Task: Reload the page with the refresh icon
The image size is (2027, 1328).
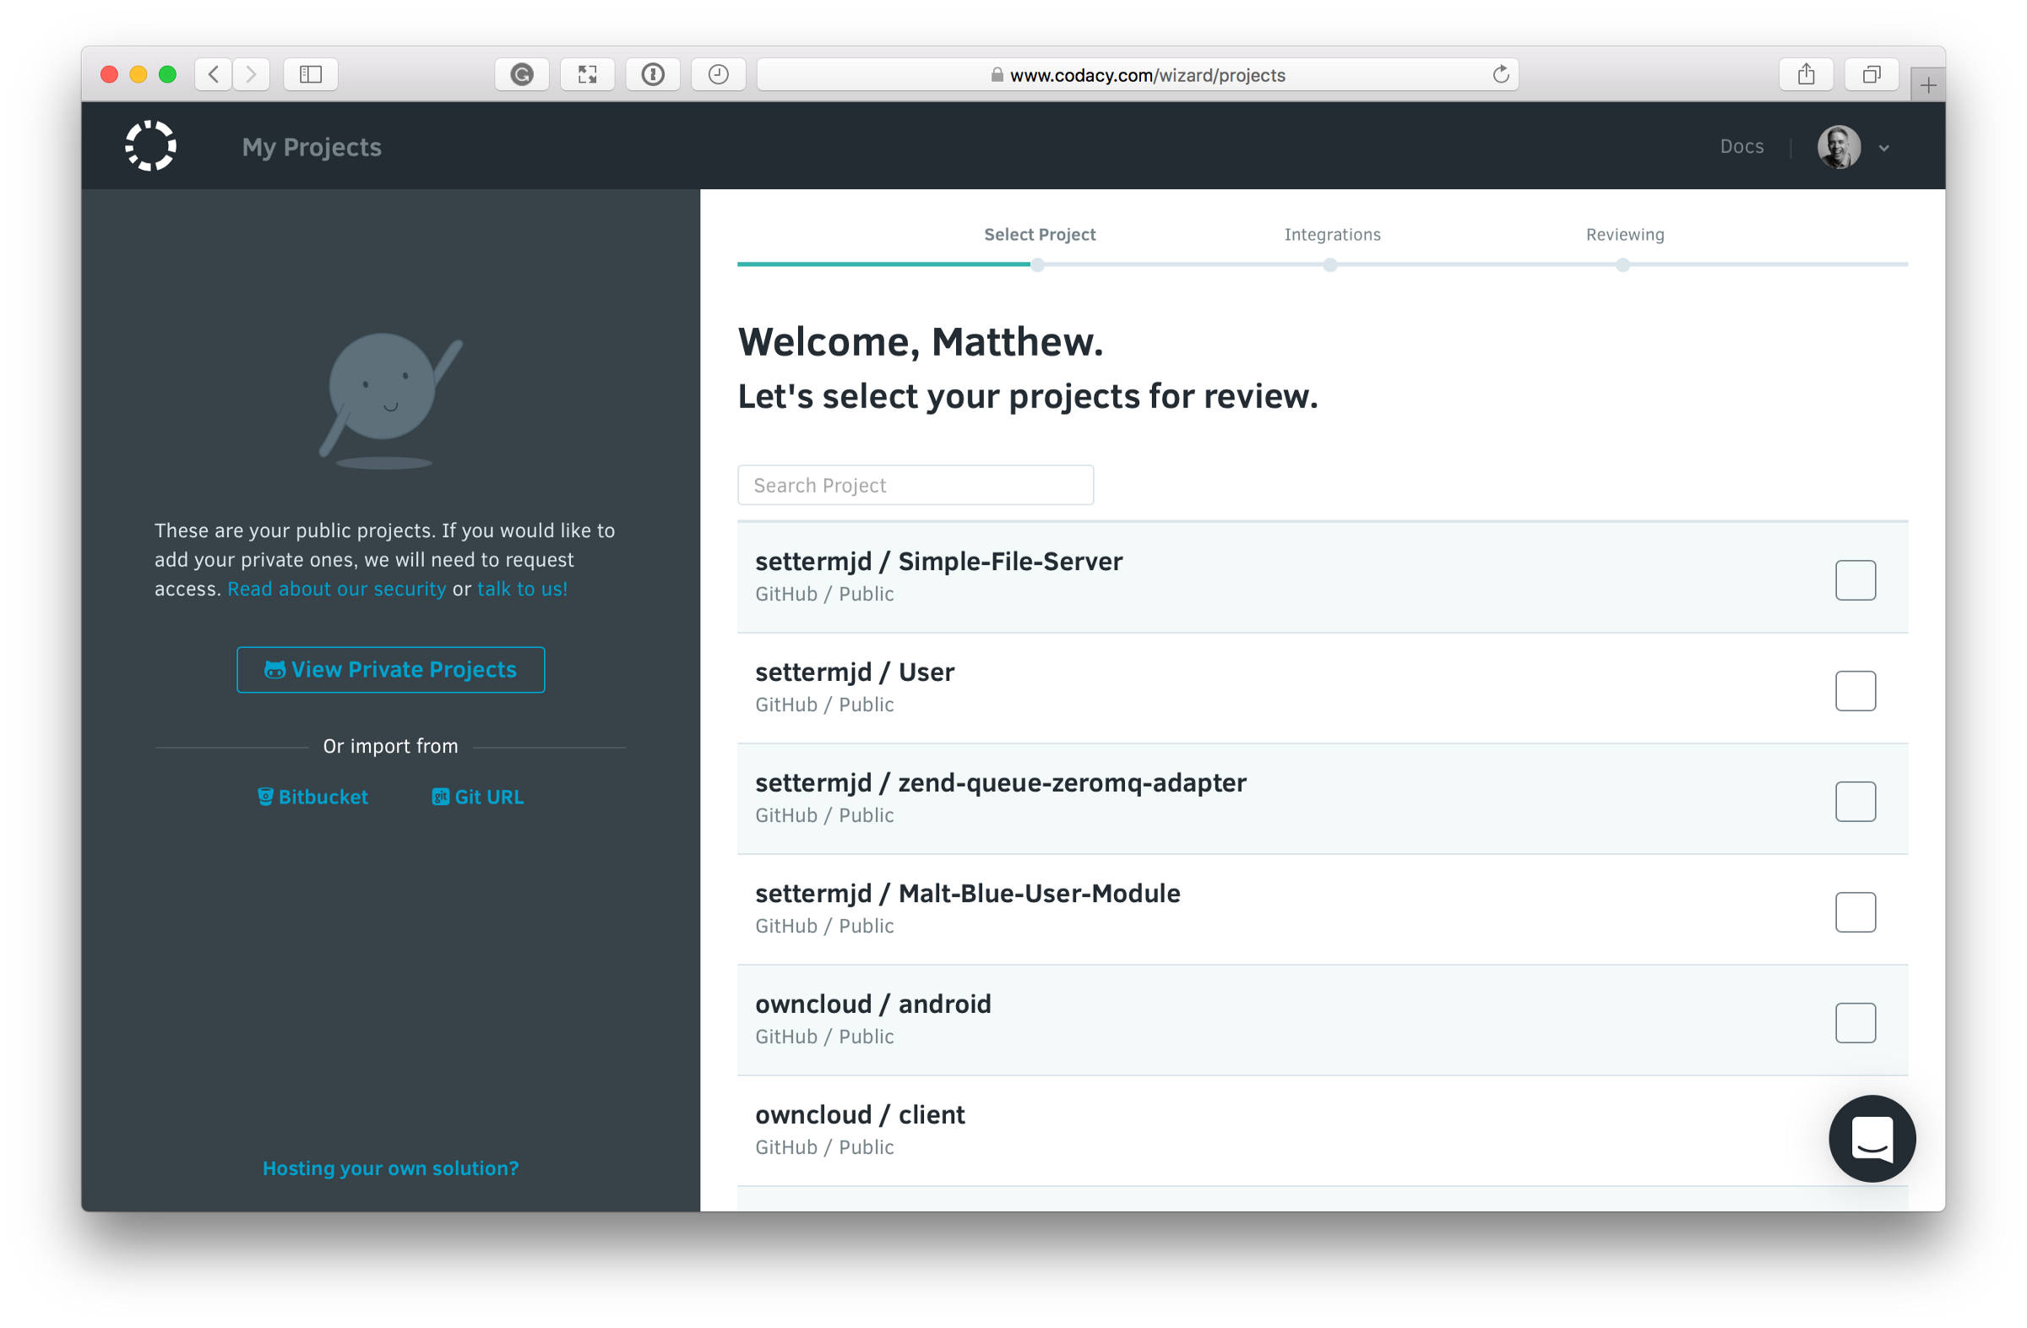Action: click(1501, 75)
